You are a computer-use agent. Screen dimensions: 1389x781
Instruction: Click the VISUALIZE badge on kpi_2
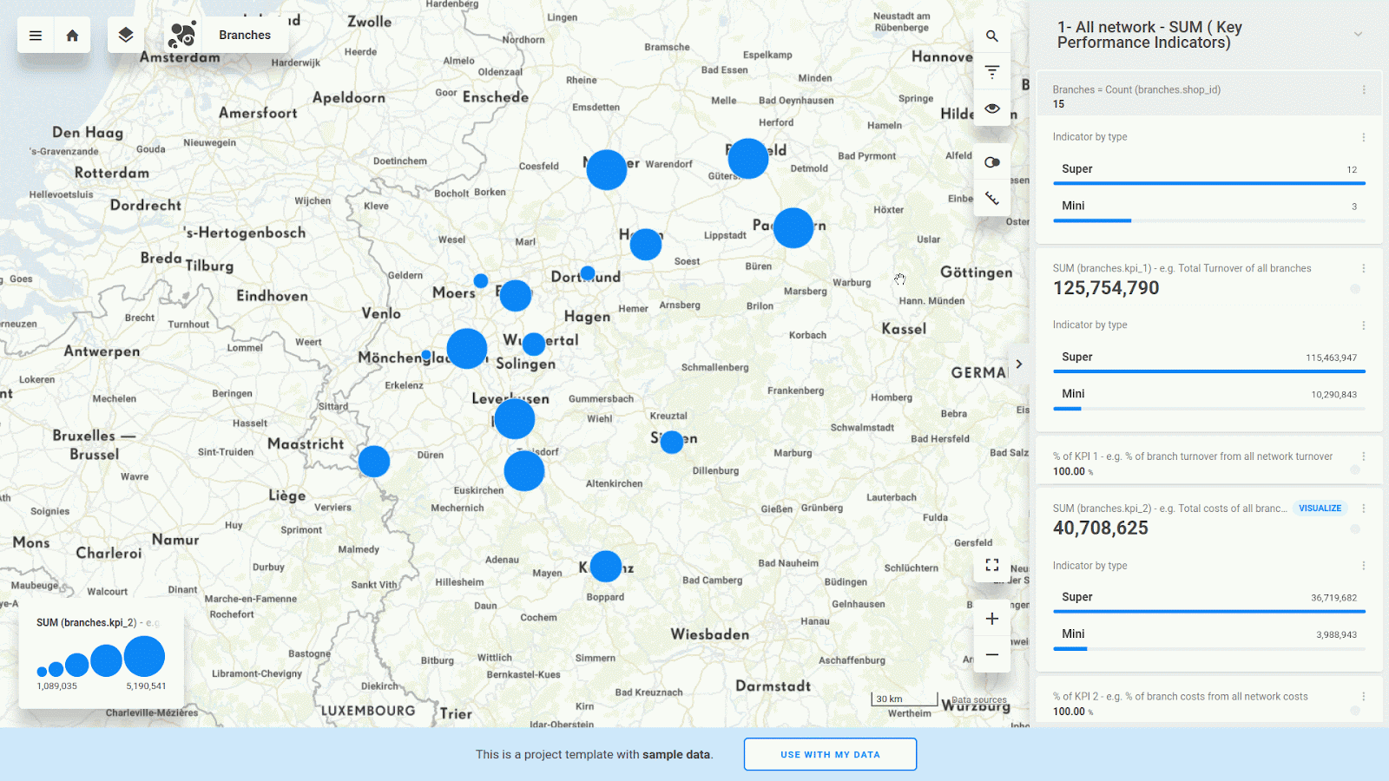[1320, 509]
